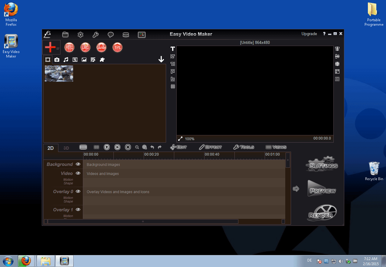
Task: Open the Settings button
Action: pos(322,164)
